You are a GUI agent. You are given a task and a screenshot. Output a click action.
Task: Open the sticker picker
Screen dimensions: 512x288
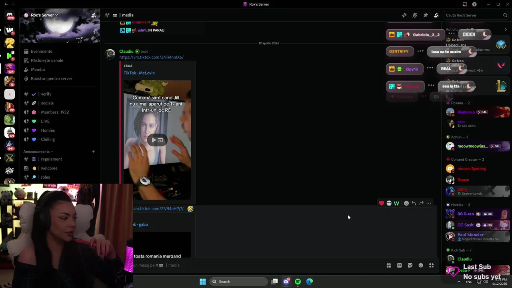click(x=410, y=265)
